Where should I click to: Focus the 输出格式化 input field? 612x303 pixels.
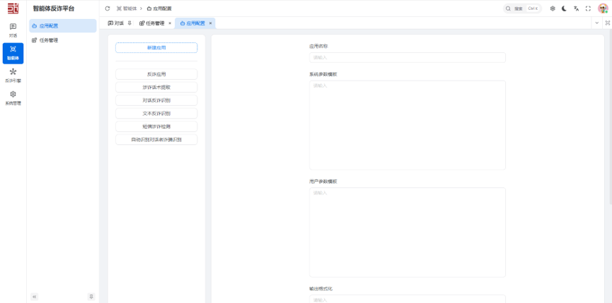click(x=408, y=299)
